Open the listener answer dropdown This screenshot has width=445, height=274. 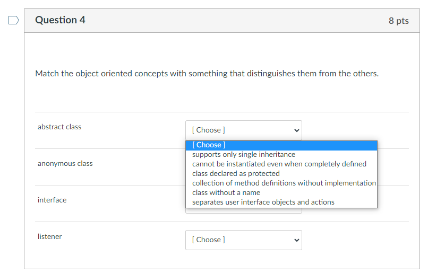tap(243, 240)
